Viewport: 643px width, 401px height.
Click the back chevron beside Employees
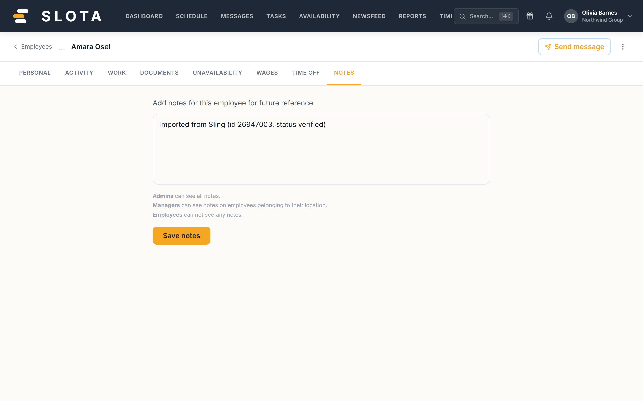(16, 47)
